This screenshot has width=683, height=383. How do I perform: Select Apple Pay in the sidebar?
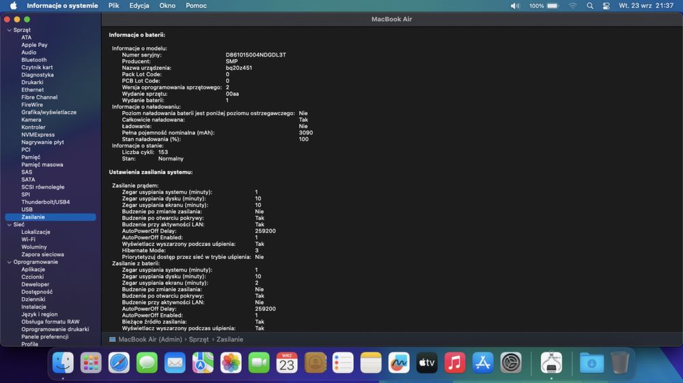(34, 45)
